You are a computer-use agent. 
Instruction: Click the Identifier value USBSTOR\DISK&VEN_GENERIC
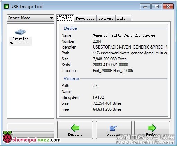click(x=130, y=47)
